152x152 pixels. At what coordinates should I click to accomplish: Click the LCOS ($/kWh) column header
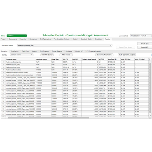(141, 59)
